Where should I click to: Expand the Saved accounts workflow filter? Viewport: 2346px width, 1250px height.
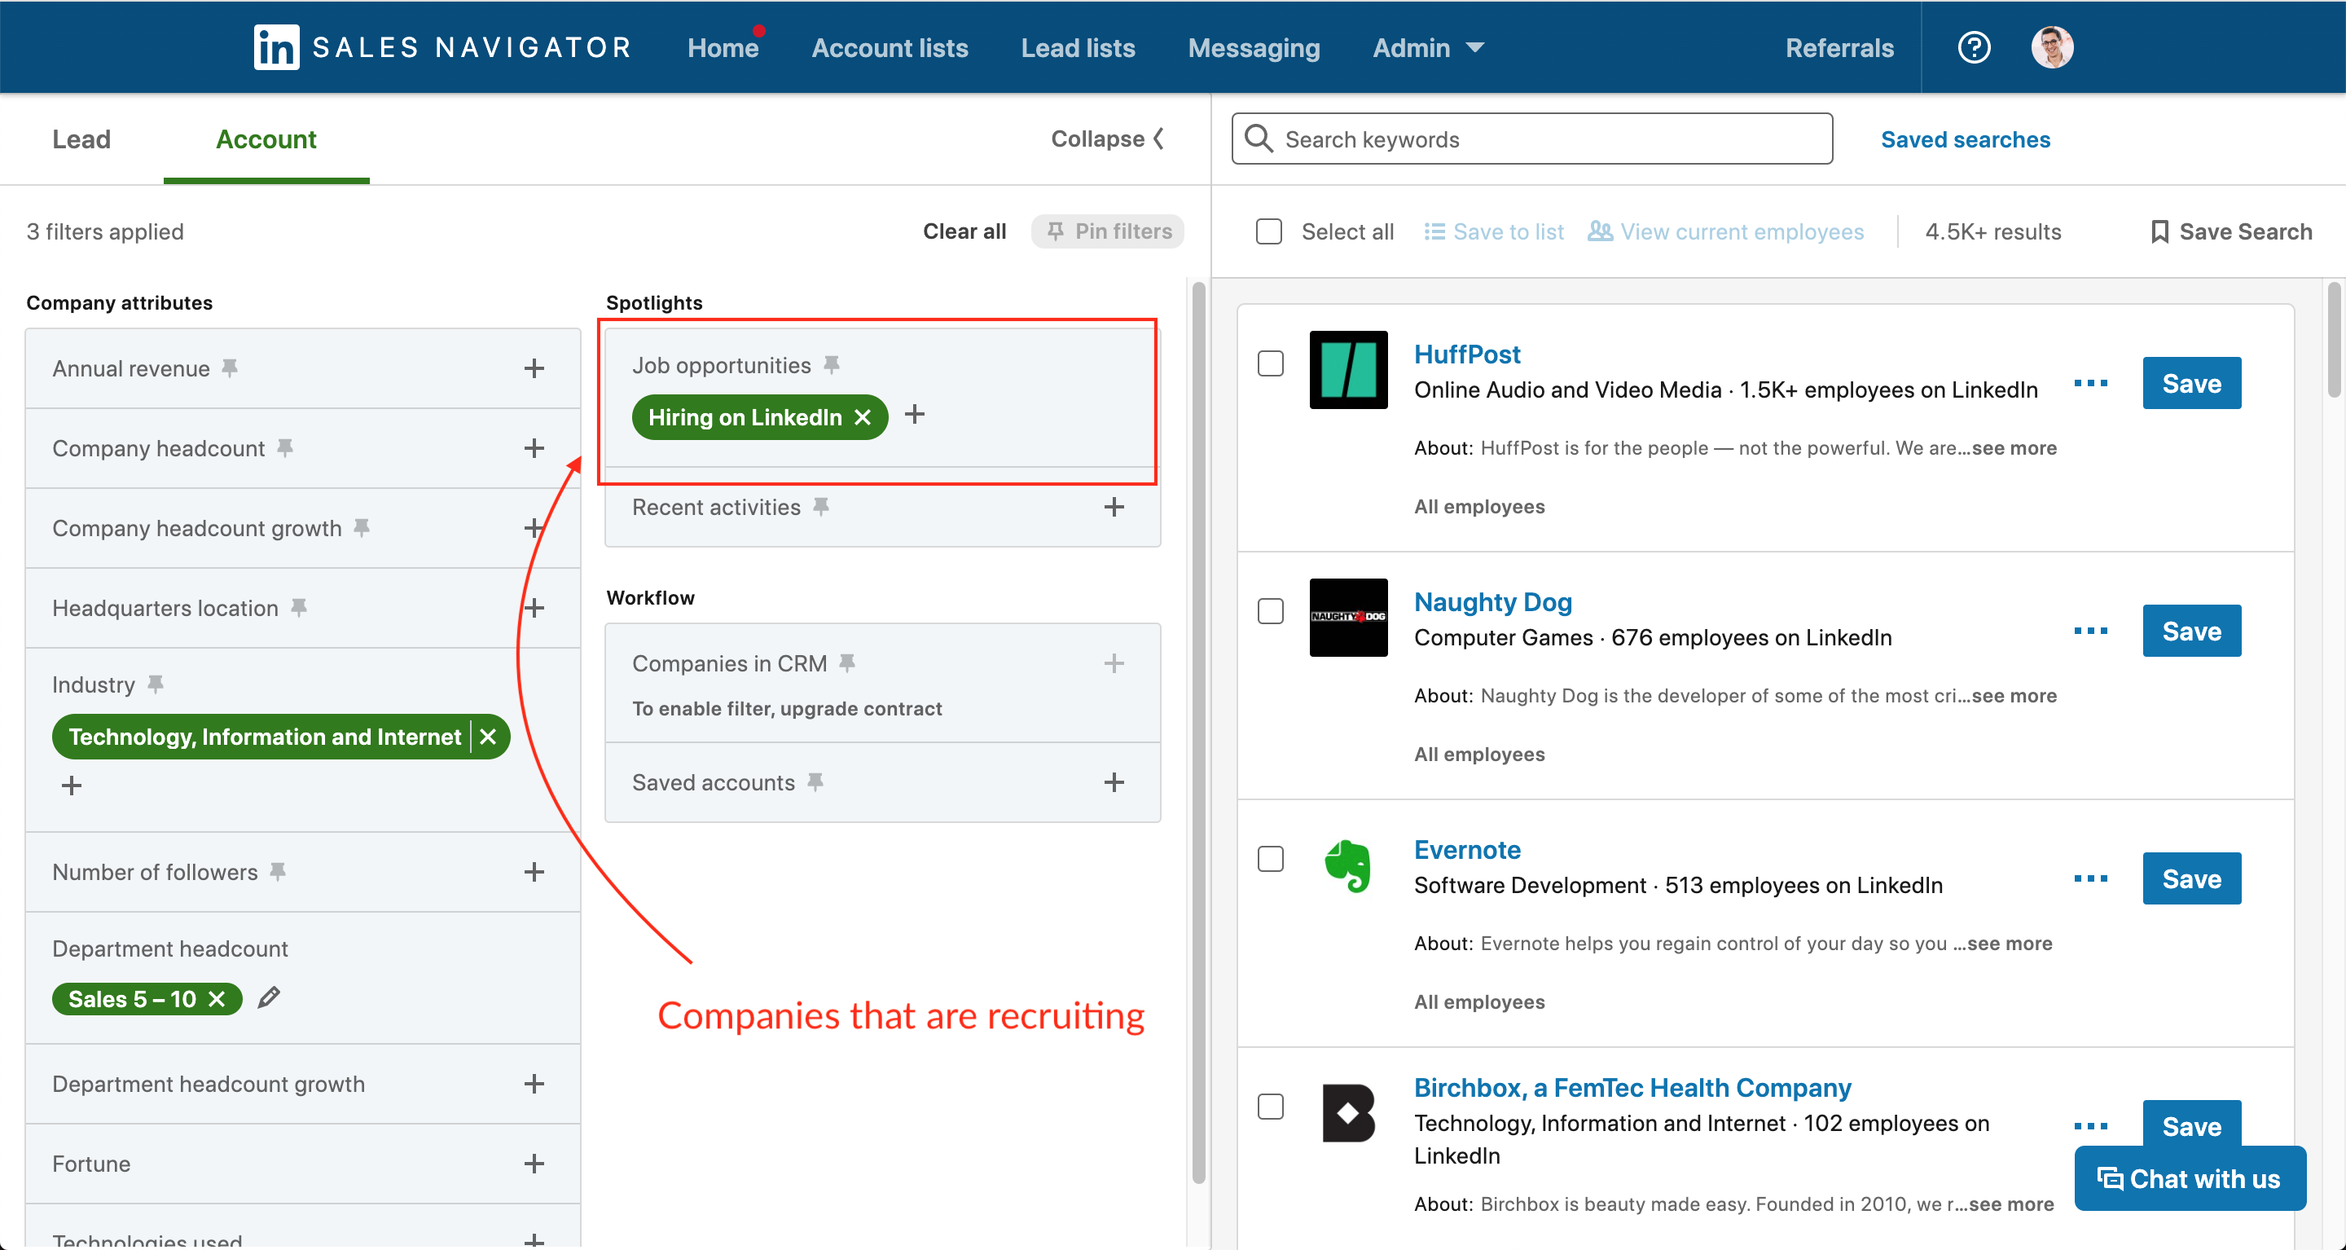click(x=1117, y=782)
